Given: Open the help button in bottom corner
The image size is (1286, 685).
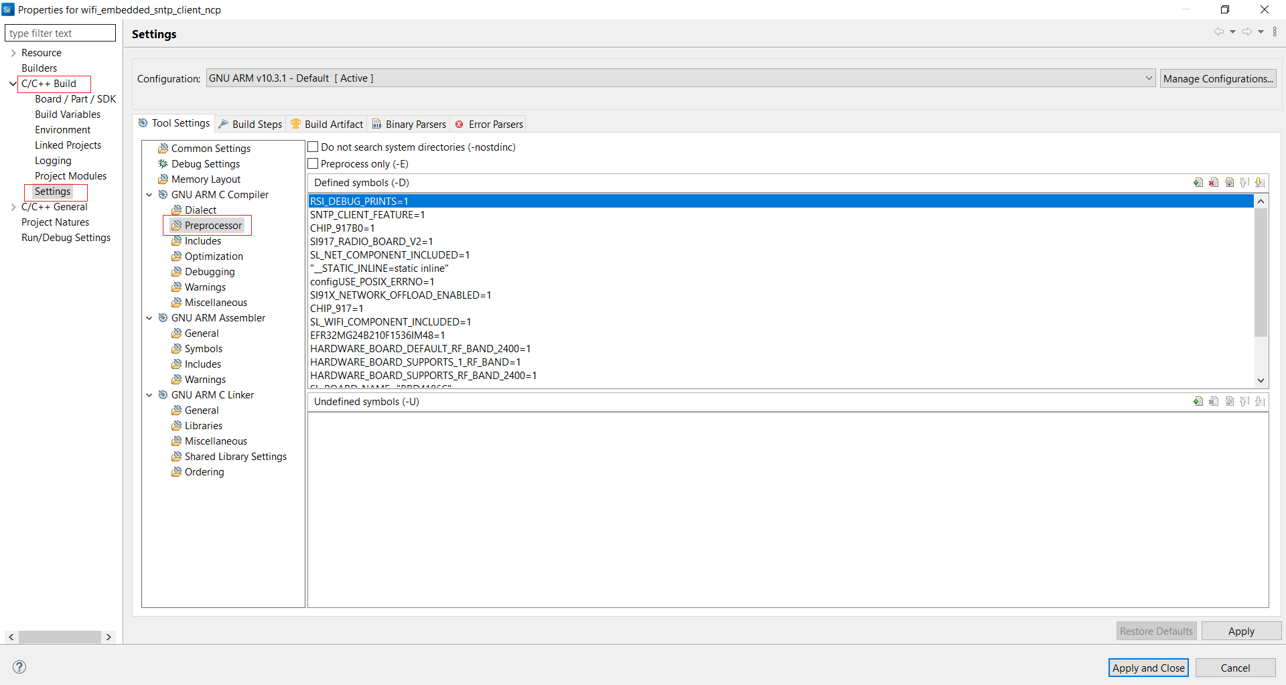Looking at the screenshot, I should point(19,667).
